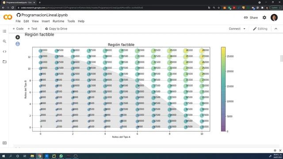Open the browser zoom magnifier icon

pos(214,8)
